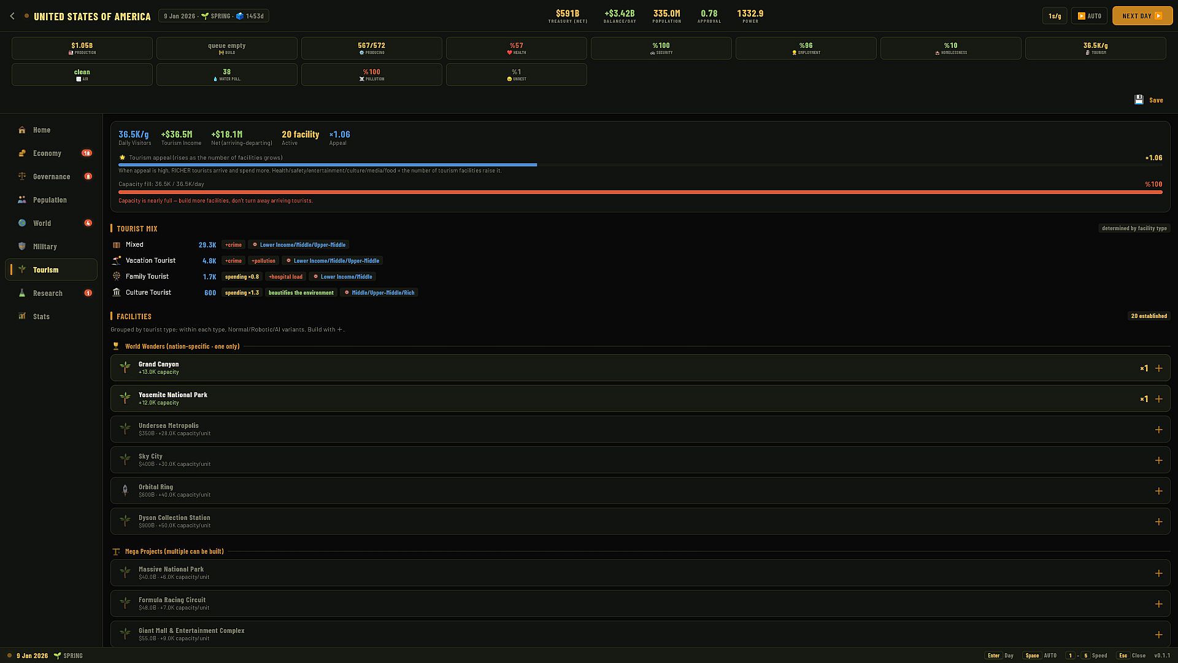
Task: Click the Dyson Collection Station row
Action: [x=641, y=521]
